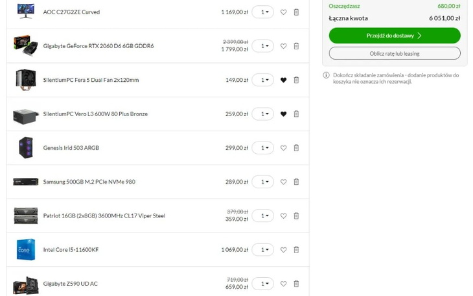
Task: Change quantity of Gigabyte GeForce RTX 2060
Action: pyautogui.click(x=263, y=46)
